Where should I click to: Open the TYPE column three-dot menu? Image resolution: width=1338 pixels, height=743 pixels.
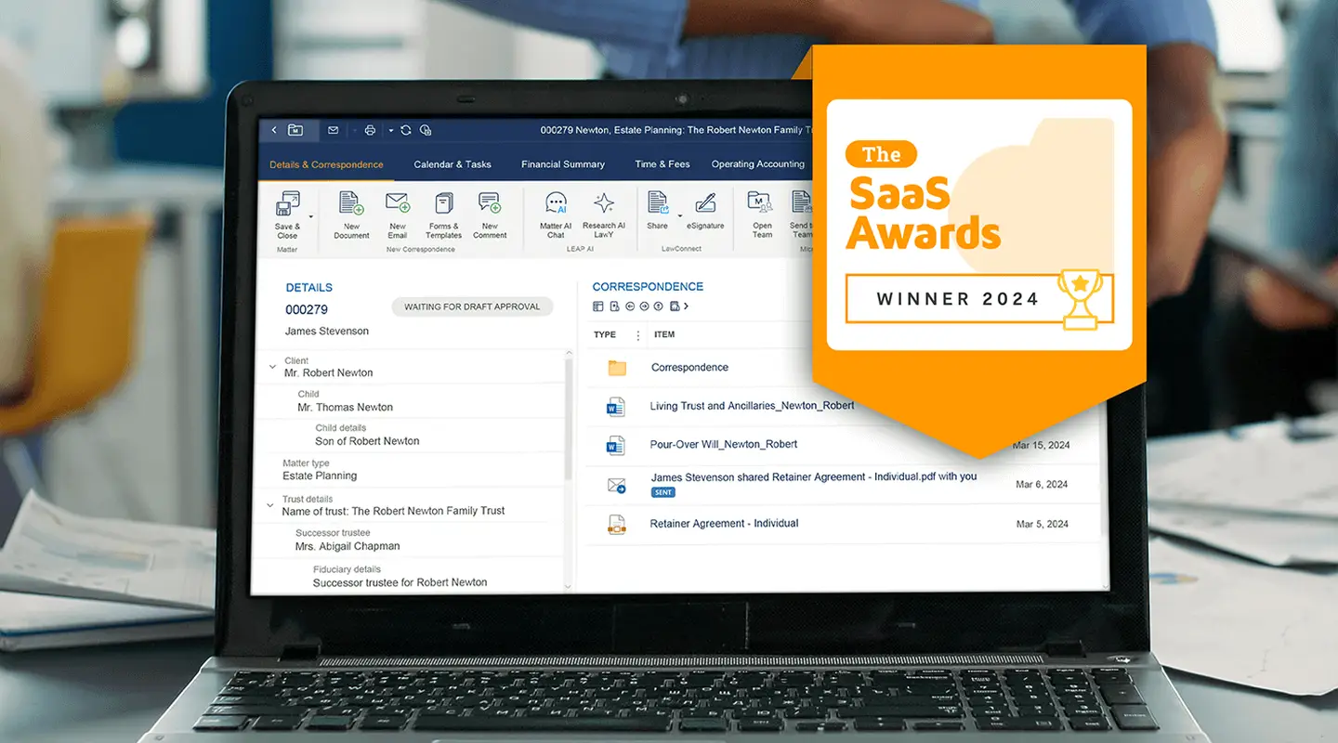637,335
